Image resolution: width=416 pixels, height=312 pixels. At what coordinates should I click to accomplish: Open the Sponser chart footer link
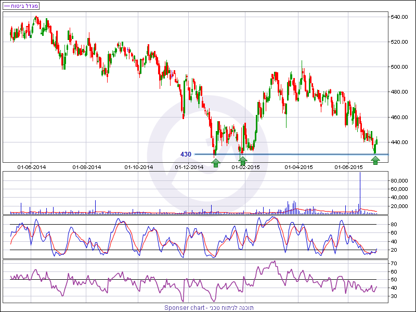[x=209, y=308]
